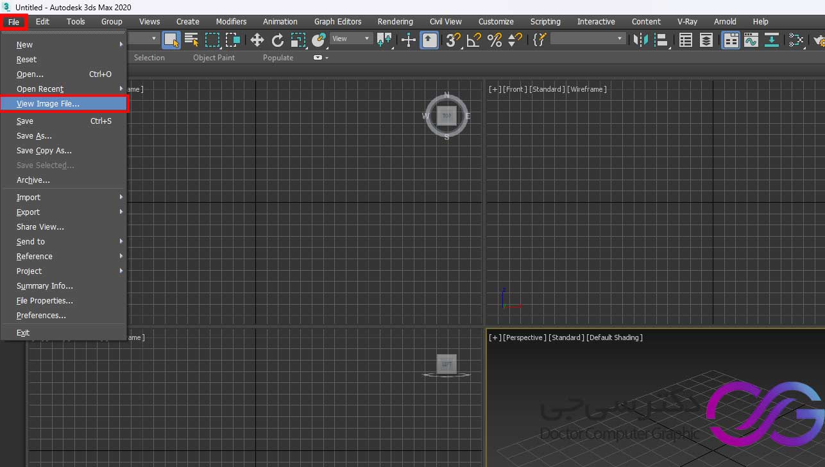This screenshot has width=825, height=467.
Task: Choose View Image File from File menu
Action: pos(64,104)
